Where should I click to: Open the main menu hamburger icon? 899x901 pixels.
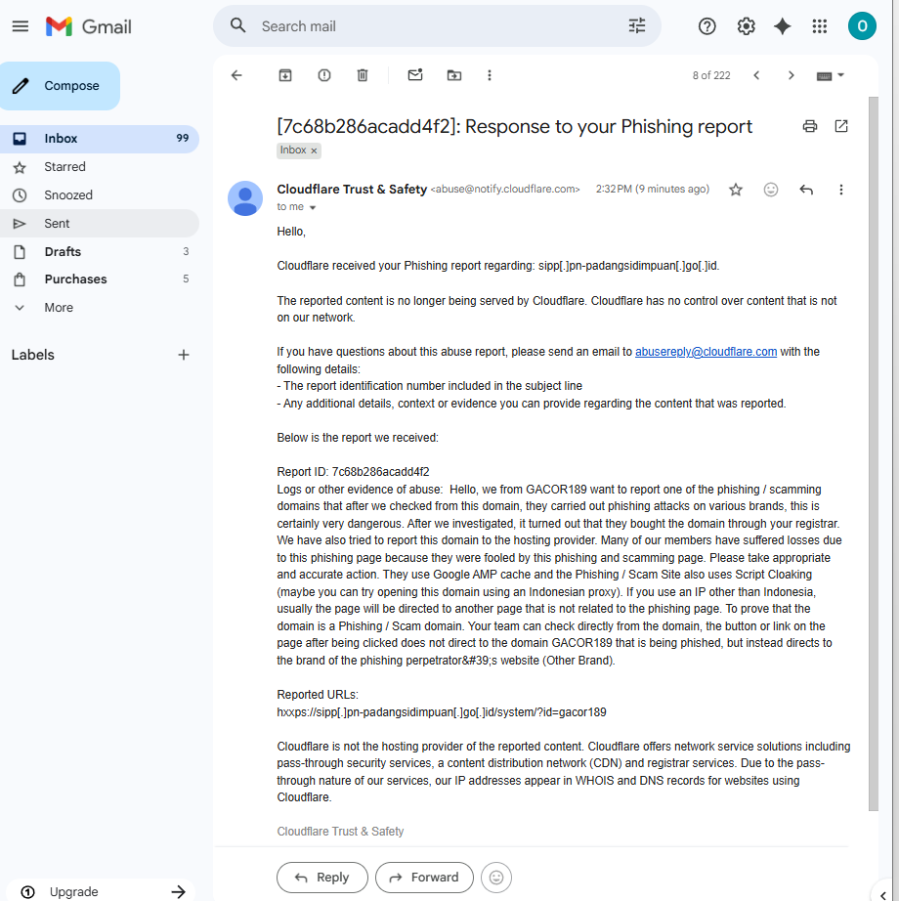(x=21, y=26)
